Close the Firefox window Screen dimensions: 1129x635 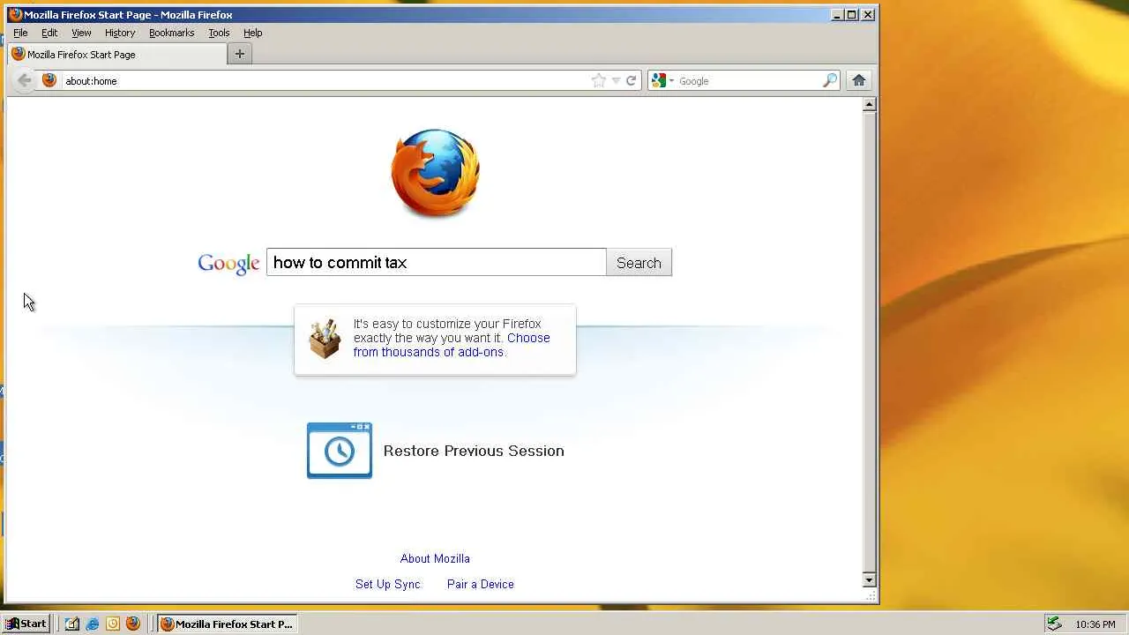[x=868, y=14]
